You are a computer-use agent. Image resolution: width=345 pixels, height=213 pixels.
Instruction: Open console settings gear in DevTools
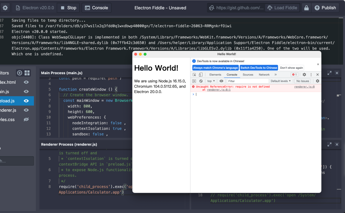point(318,81)
